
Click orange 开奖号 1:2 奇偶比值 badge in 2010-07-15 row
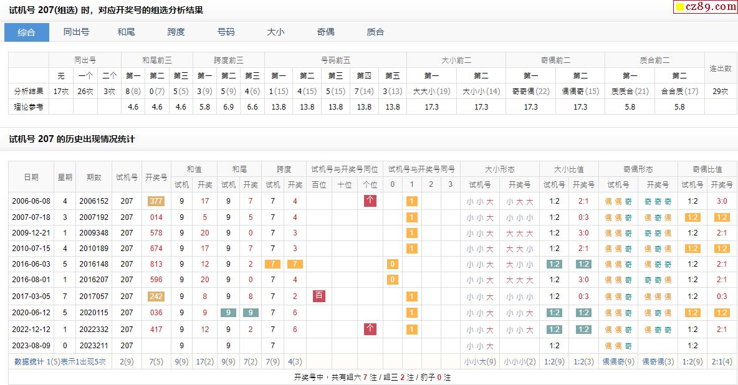(x=722, y=249)
